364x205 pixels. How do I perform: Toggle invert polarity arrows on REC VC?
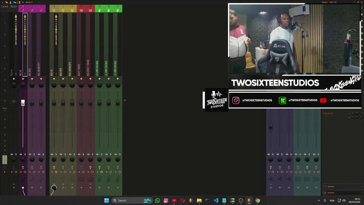(x=25, y=154)
